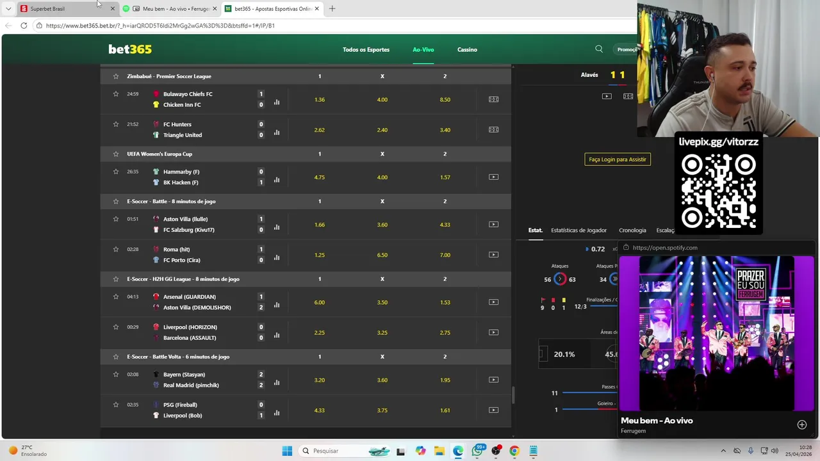Screen dimensions: 820x461
Task: Click the match list scrollbar
Action: pyautogui.click(x=513, y=394)
